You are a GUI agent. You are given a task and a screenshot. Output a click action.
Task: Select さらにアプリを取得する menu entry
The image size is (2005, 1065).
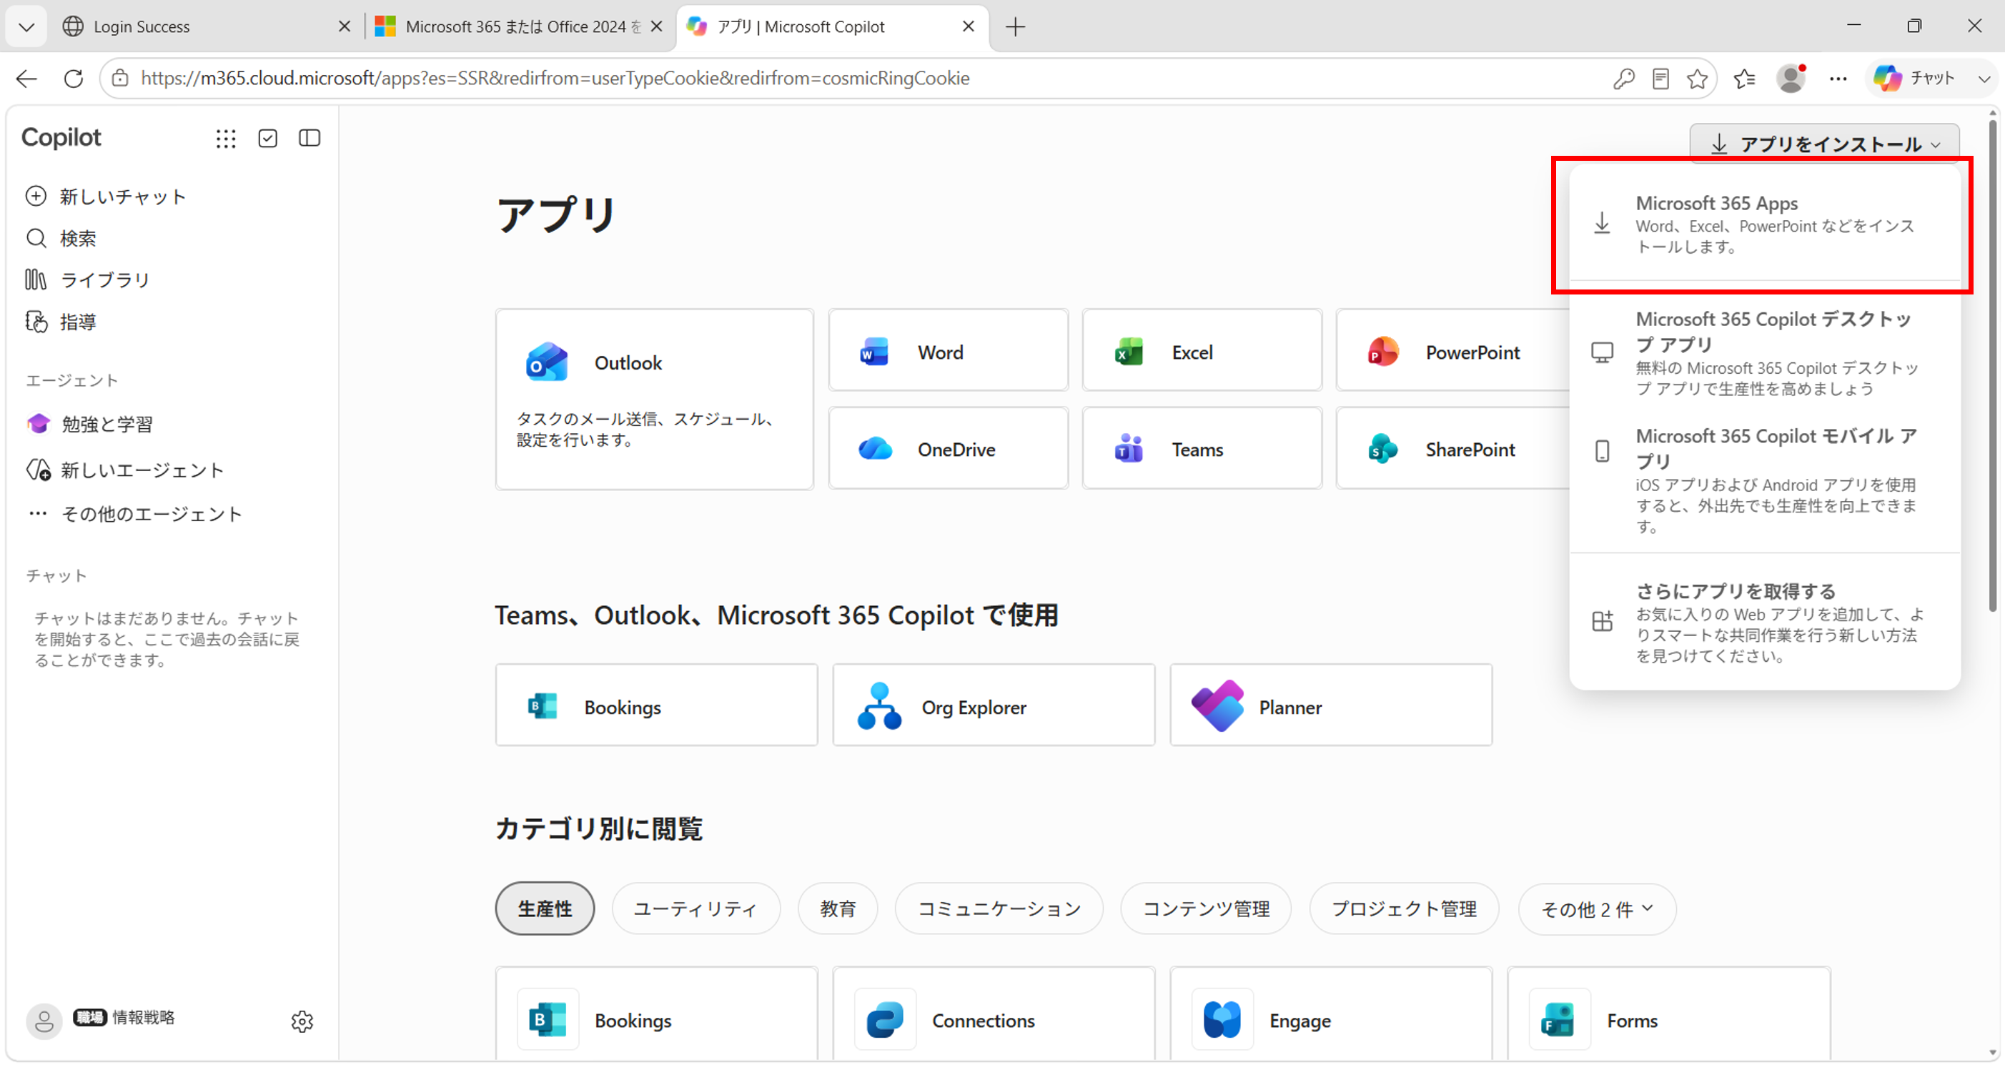[1763, 622]
